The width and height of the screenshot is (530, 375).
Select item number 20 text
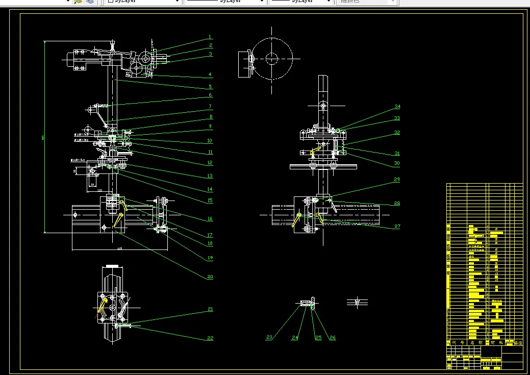tap(210, 277)
